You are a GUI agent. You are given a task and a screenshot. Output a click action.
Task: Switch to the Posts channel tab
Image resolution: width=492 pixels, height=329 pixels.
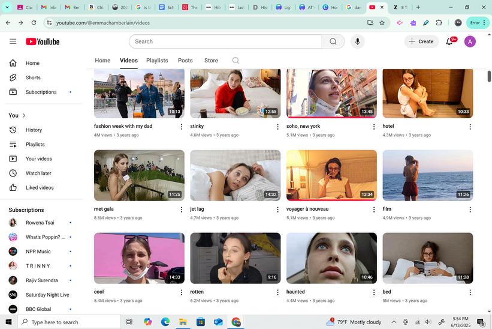pos(185,61)
